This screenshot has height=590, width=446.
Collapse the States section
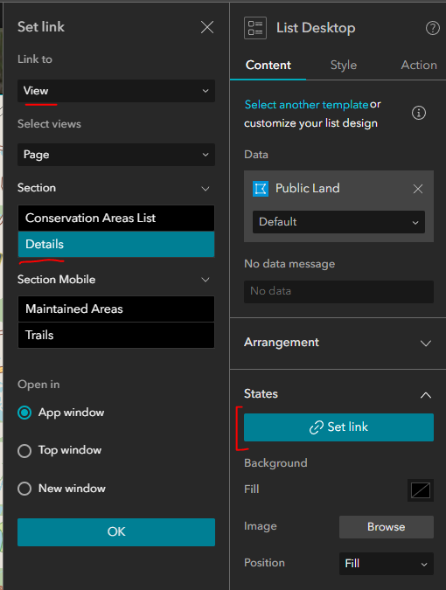click(426, 395)
